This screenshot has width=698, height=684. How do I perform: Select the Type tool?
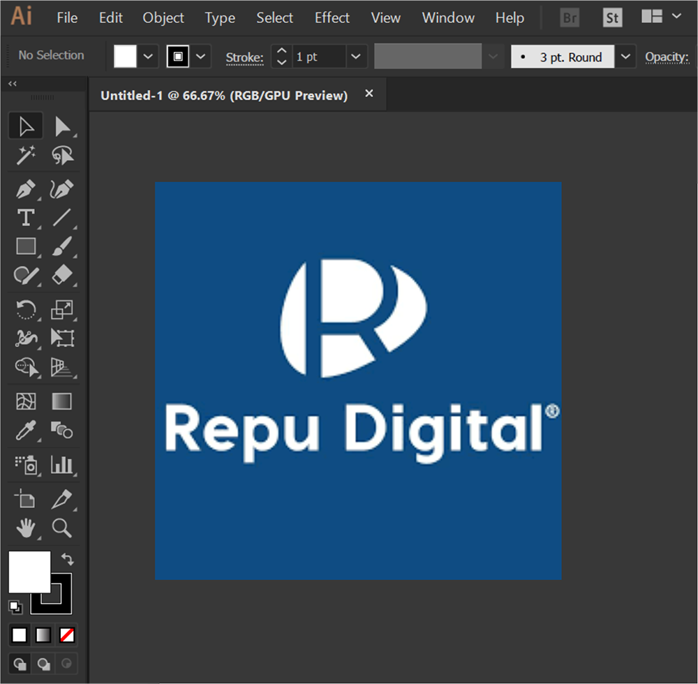coord(26,218)
